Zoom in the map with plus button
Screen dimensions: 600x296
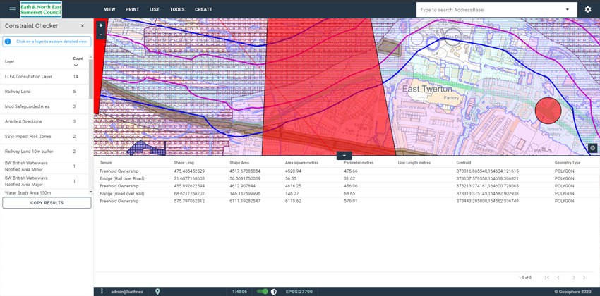coord(101,25)
